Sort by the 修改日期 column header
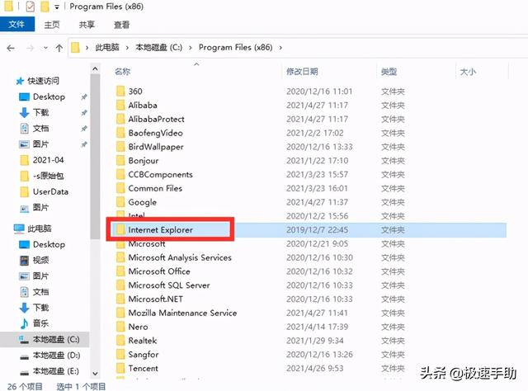528x391 pixels. point(302,72)
